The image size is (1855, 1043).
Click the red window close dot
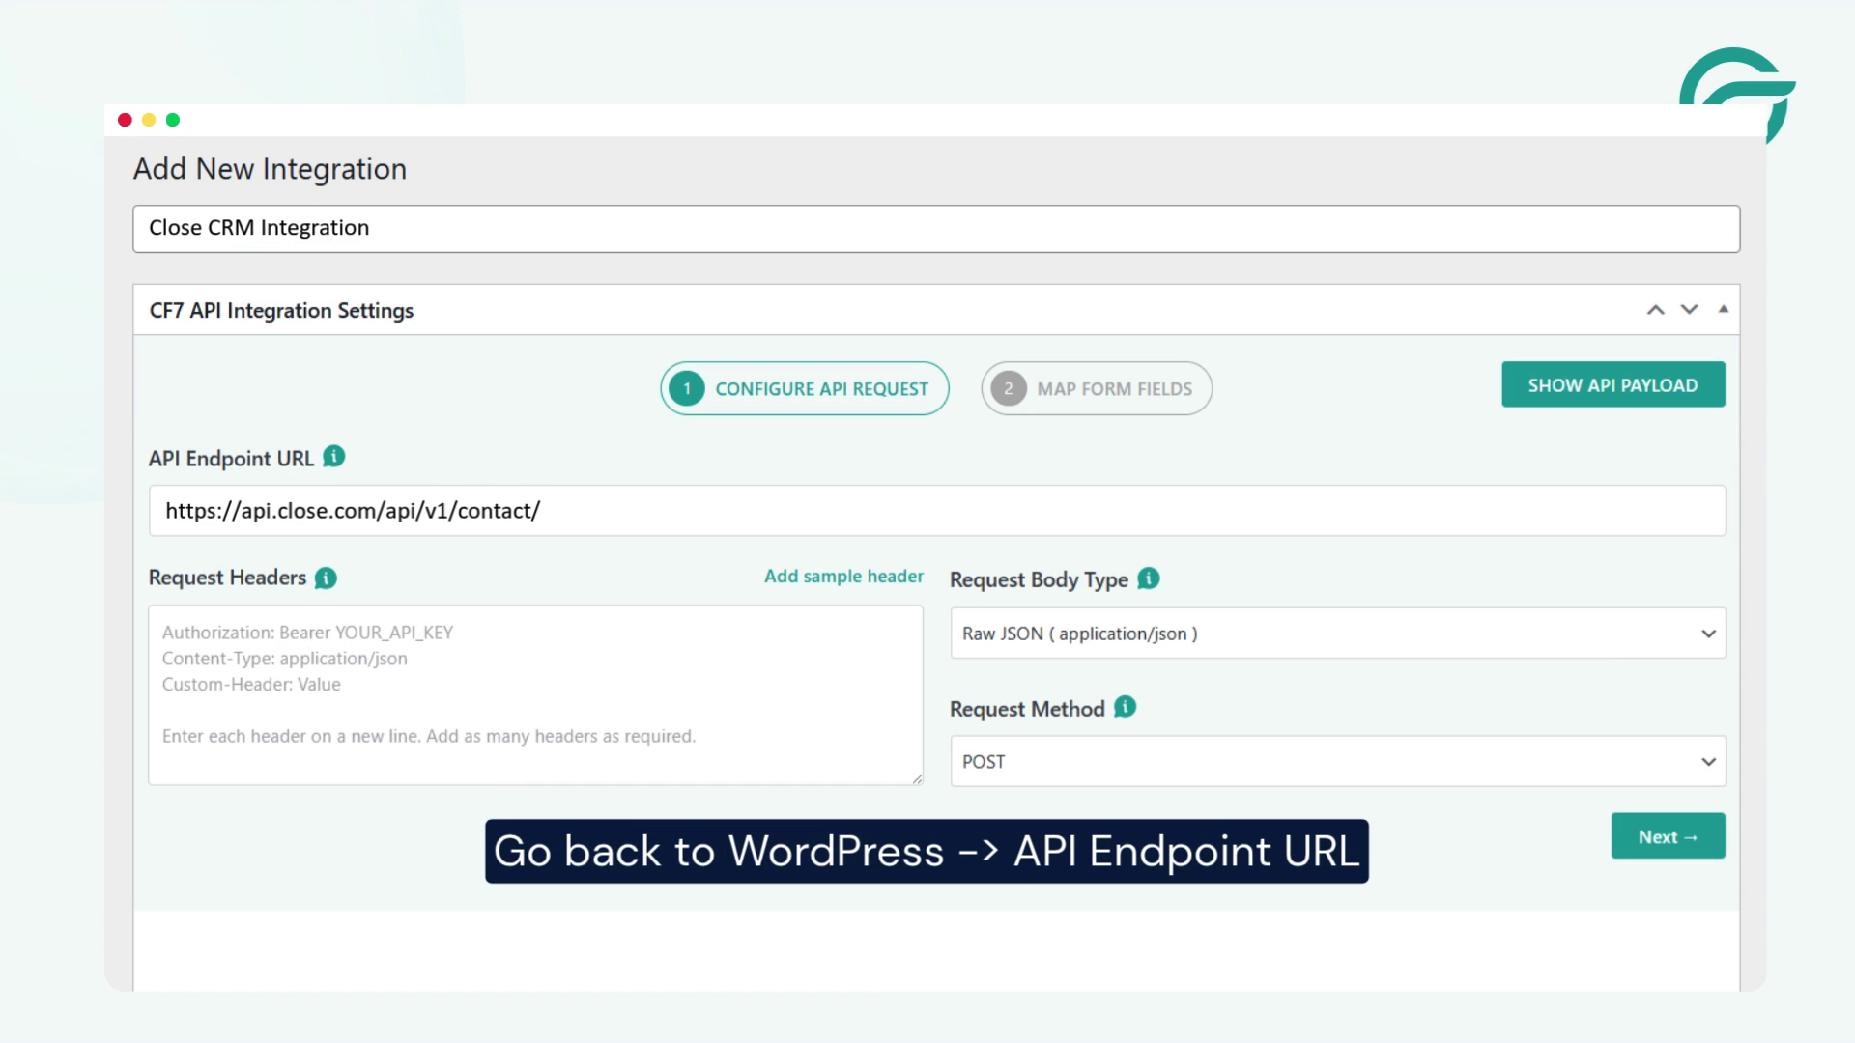tap(125, 120)
